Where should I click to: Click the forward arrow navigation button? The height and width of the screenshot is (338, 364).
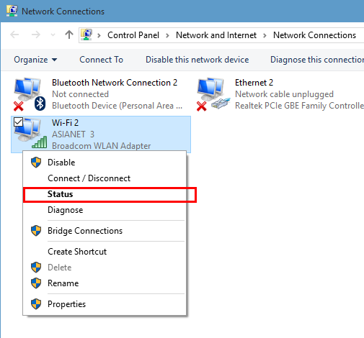[36, 35]
